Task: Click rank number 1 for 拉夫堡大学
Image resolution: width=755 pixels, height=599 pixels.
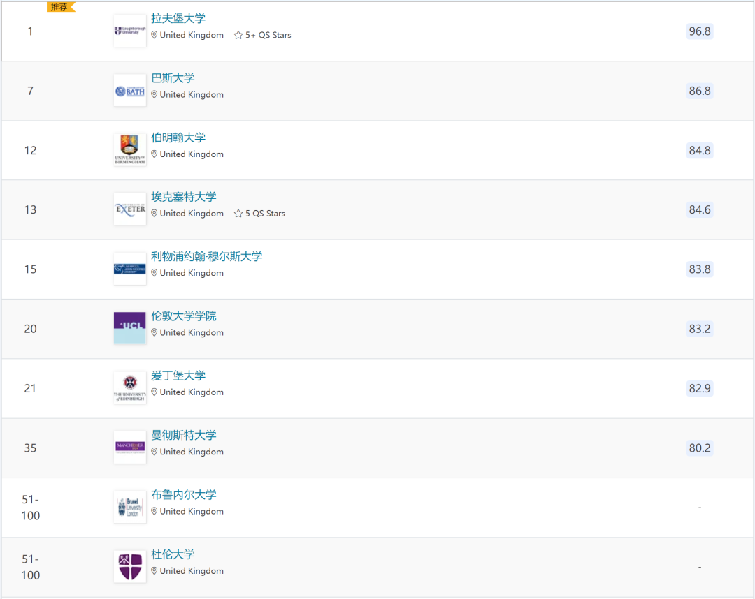Action: pos(30,31)
